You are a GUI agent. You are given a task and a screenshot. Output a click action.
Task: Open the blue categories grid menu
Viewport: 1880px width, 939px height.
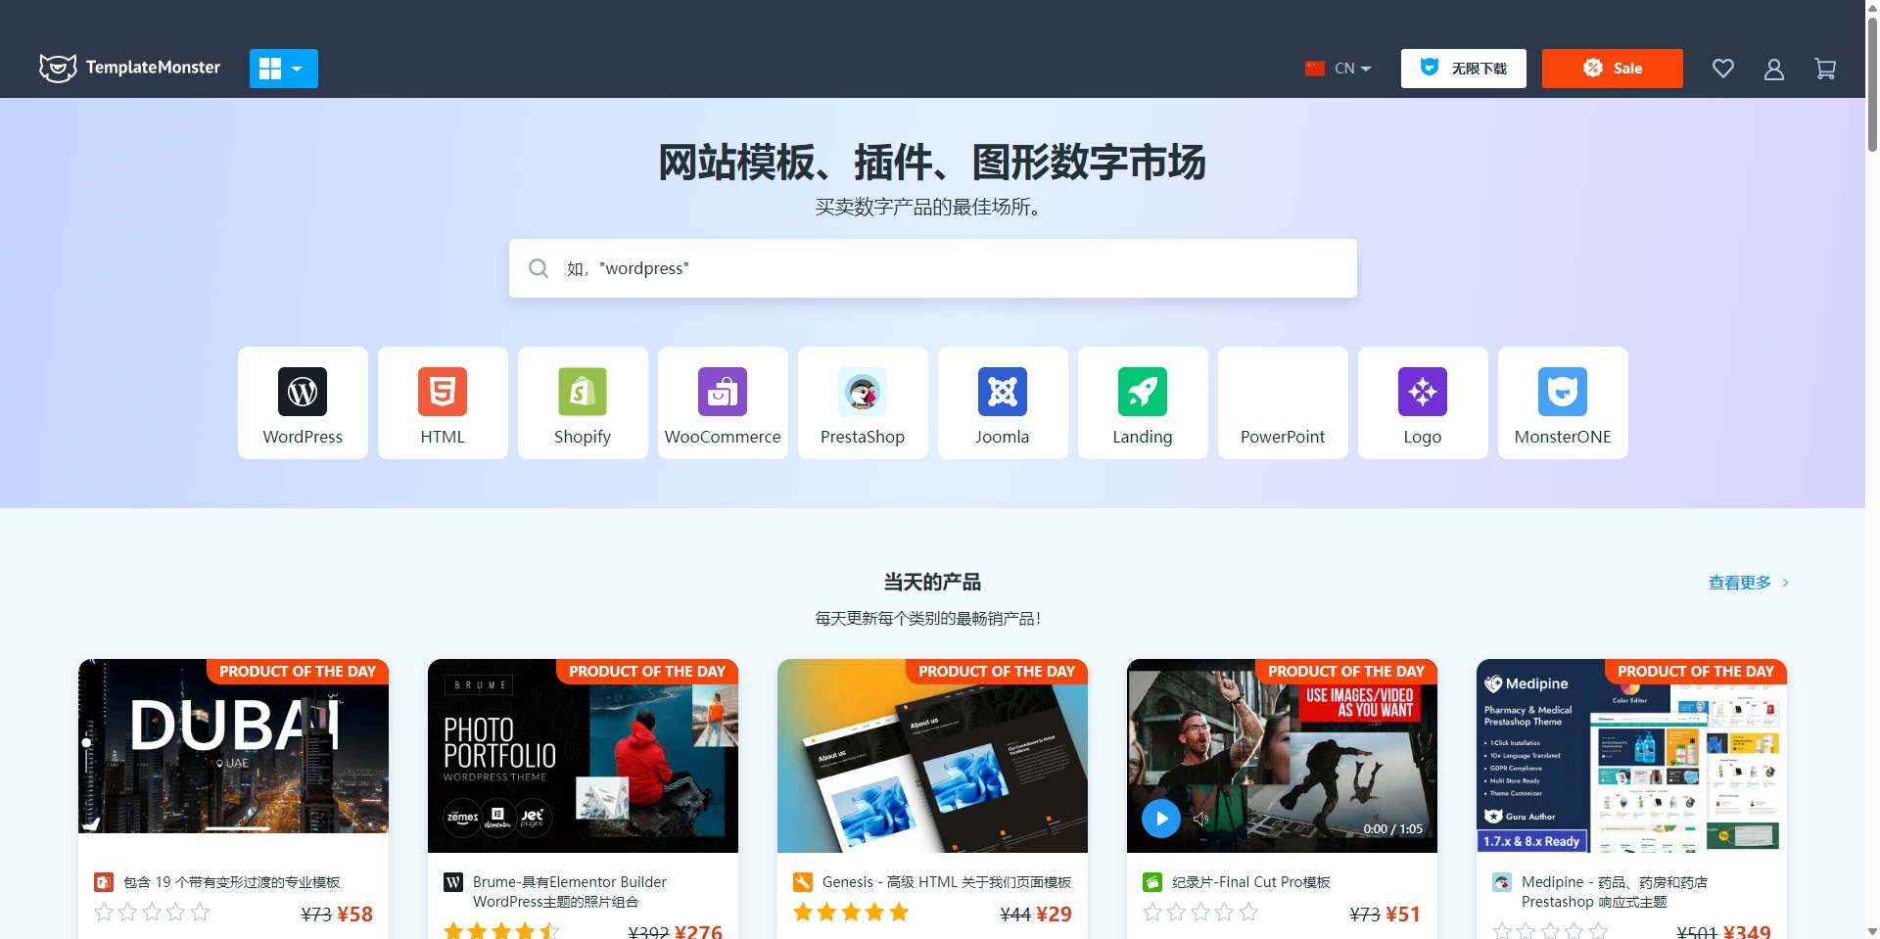point(283,69)
